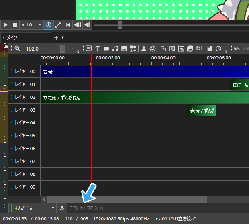
Task: Click the Play button
Action: pos(5,25)
